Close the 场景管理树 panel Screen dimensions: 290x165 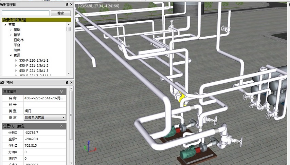tap(71, 5)
